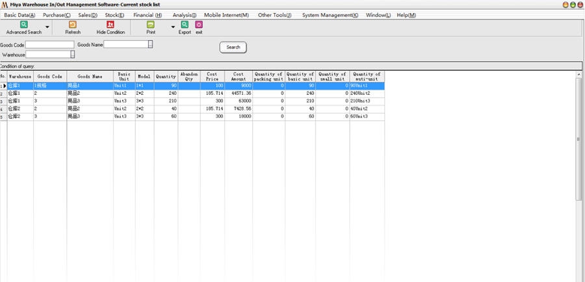Click the Export toolbar icon
Image resolution: width=585 pixels, height=282 pixels.
185,25
